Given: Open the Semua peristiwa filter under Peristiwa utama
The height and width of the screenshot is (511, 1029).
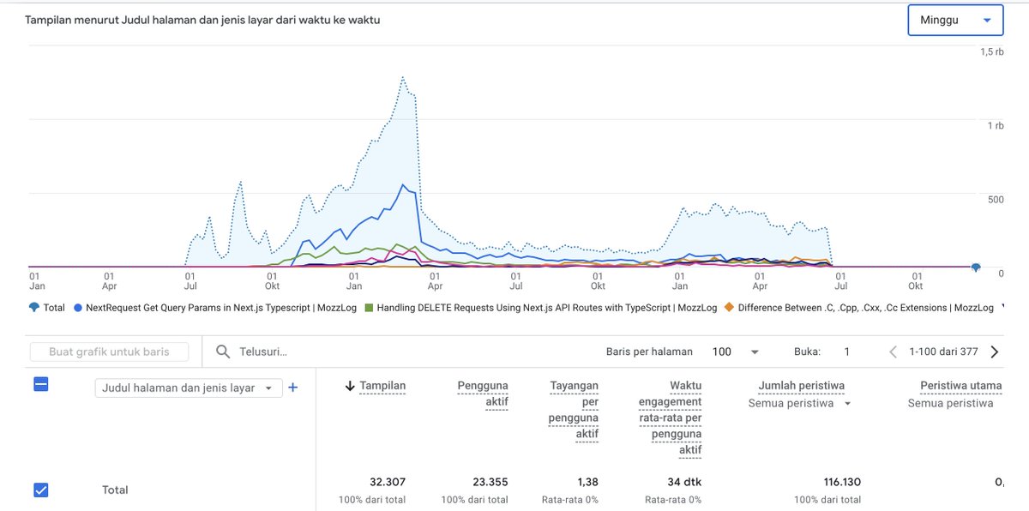Looking at the screenshot, I should tap(950, 403).
